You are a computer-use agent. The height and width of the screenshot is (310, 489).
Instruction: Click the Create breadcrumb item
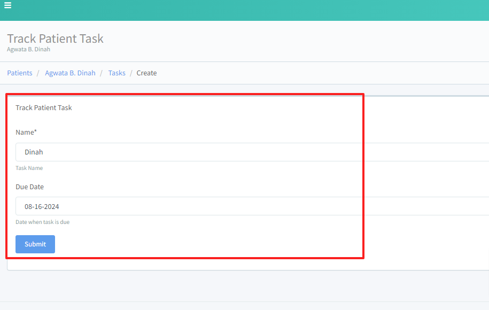(x=146, y=73)
